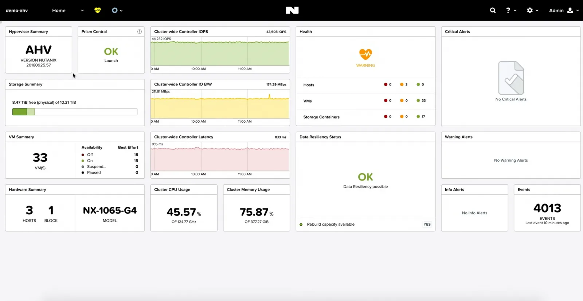Launch Prism Central
Screen dimensions: 583x301
click(111, 60)
